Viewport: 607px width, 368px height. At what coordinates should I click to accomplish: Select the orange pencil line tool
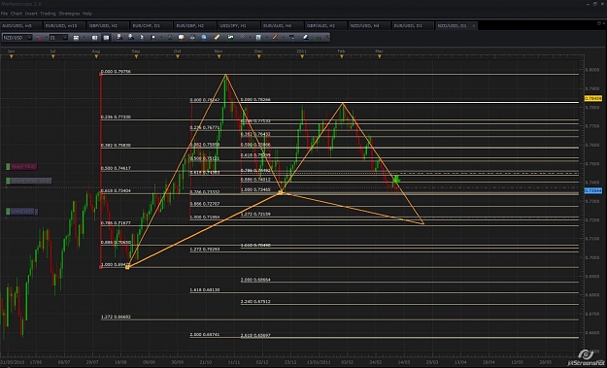[275, 37]
